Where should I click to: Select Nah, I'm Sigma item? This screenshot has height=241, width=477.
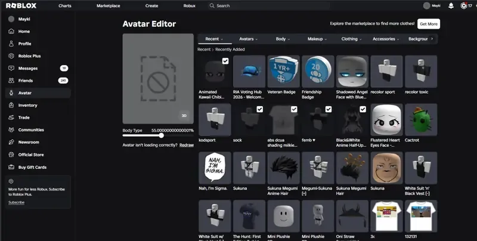[x=215, y=168]
